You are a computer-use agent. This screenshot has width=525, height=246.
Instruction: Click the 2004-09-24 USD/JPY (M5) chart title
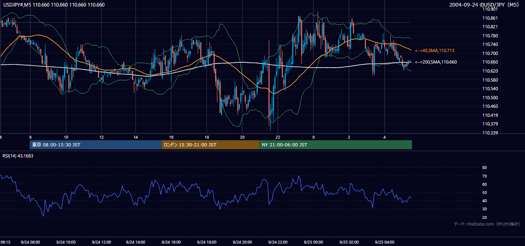point(485,5)
